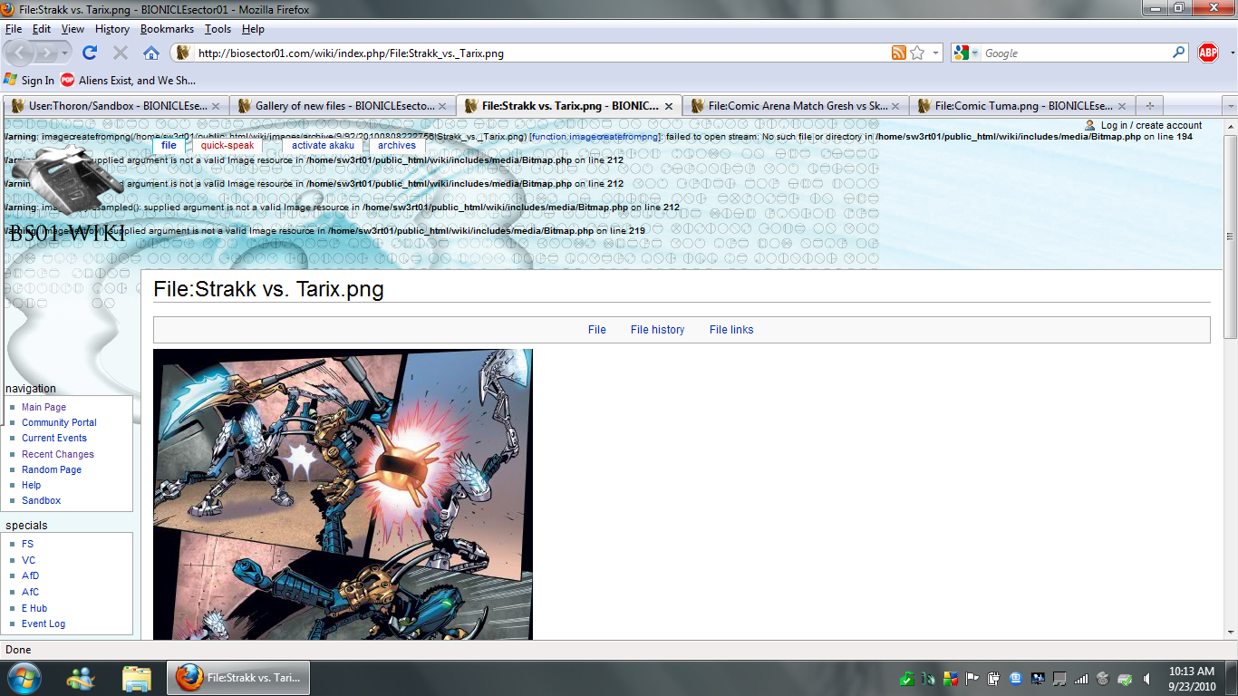Open the Help menu

point(253,29)
